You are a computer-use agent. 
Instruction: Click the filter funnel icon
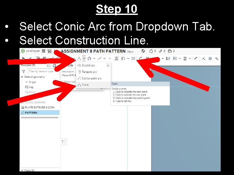(x=24, y=71)
